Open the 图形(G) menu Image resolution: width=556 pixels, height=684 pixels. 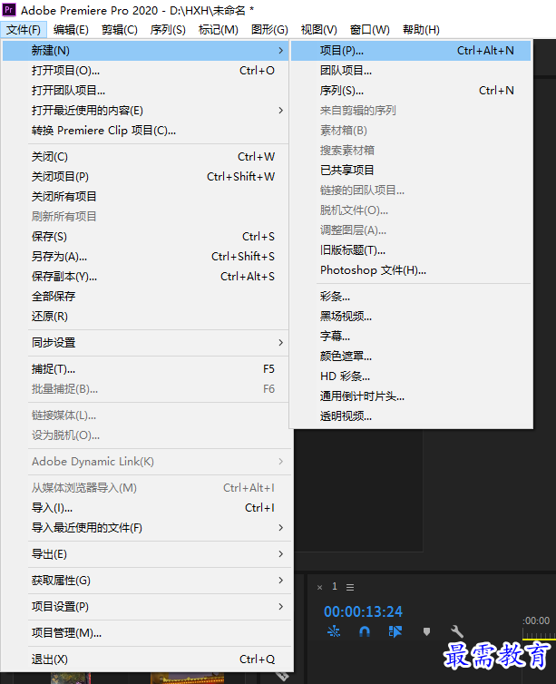tap(269, 30)
